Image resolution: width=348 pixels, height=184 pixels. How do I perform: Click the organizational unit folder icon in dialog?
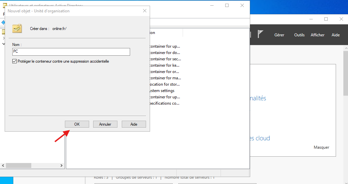click(17, 28)
